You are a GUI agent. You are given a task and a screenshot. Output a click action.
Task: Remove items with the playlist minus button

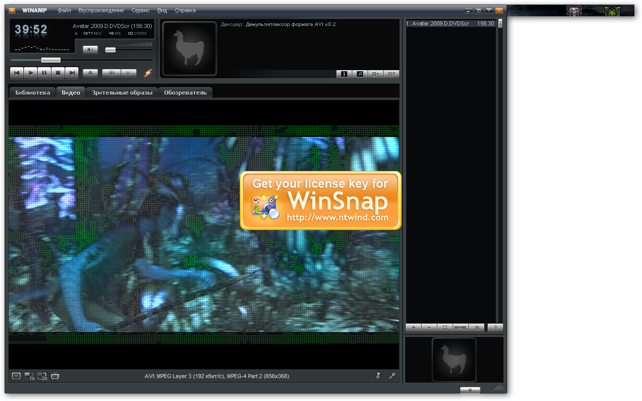(x=429, y=328)
